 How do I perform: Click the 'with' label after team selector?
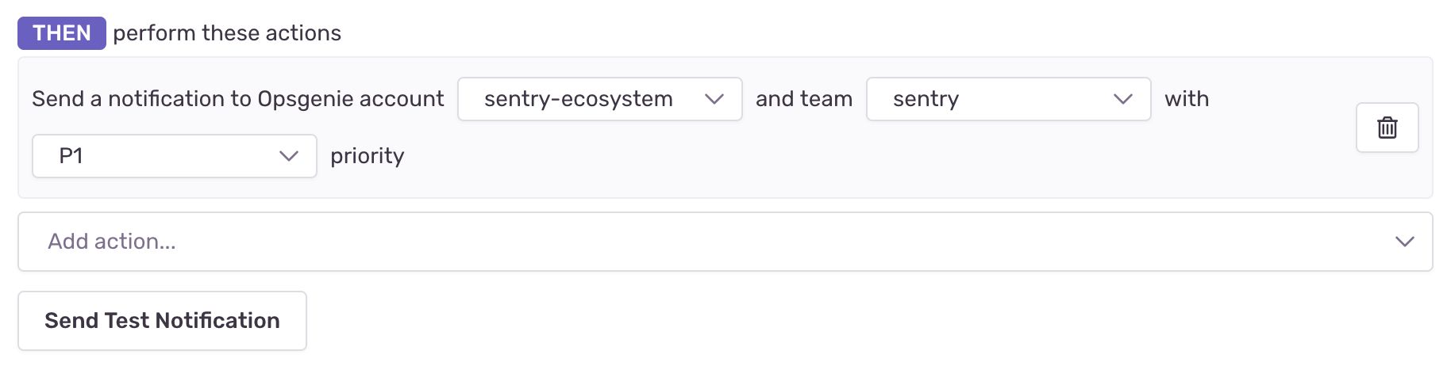pos(1187,99)
